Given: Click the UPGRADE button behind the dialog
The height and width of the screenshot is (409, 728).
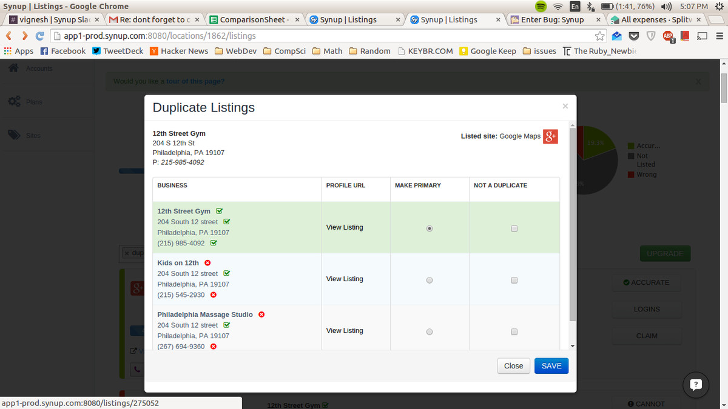Looking at the screenshot, I should pyautogui.click(x=665, y=253).
